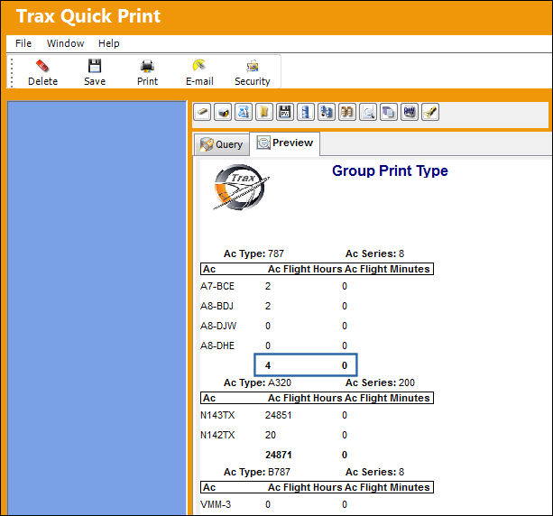Click aircraft A7-BCE in the report
Viewport: 553px width, 516px height.
pyautogui.click(x=217, y=286)
